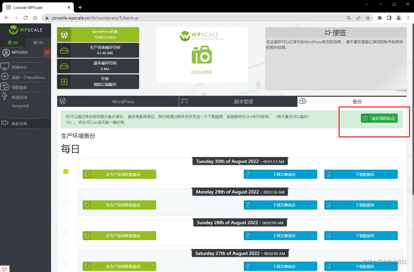Click the 备份我的站点 button
The height and width of the screenshot is (272, 414).
tap(379, 118)
